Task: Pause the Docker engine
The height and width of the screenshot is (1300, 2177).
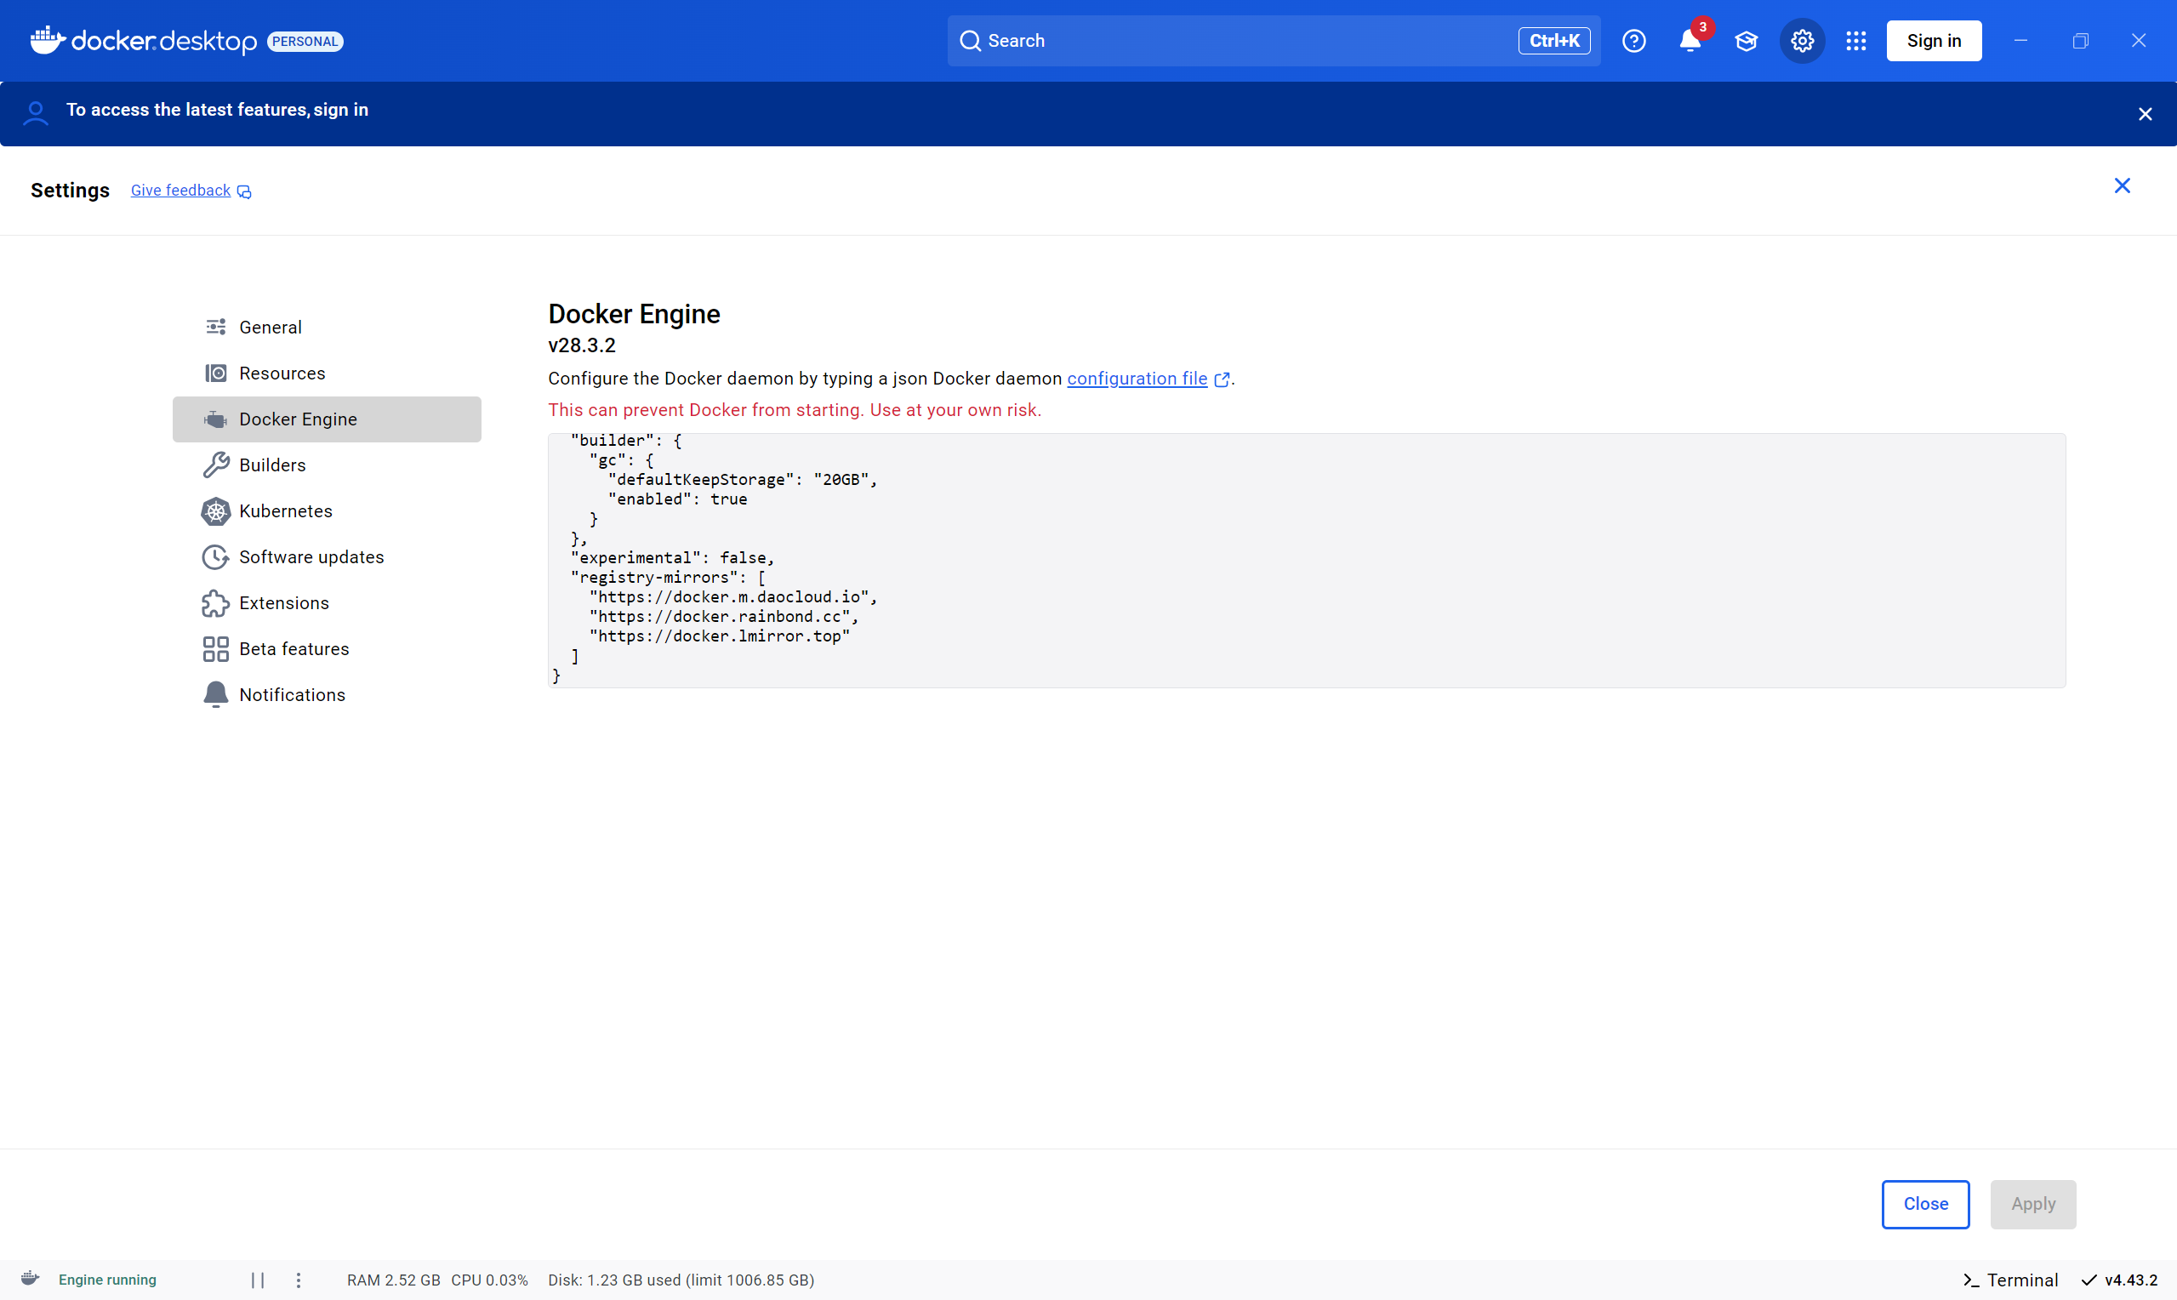Action: tap(258, 1280)
